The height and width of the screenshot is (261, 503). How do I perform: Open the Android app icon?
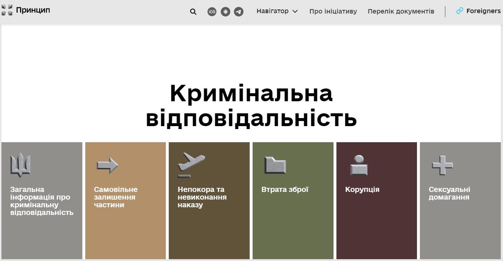coord(226,12)
